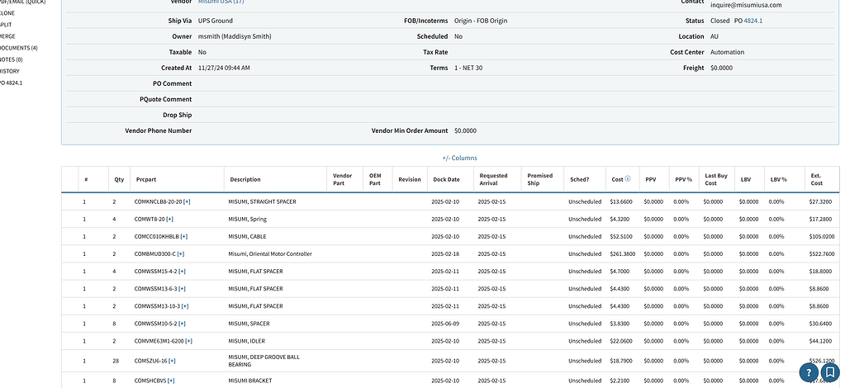Click description MISUMI, CABLE
845x388 pixels.
coord(247,237)
